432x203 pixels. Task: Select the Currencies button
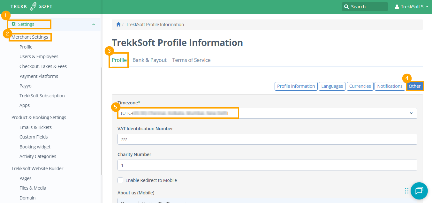(x=360, y=86)
